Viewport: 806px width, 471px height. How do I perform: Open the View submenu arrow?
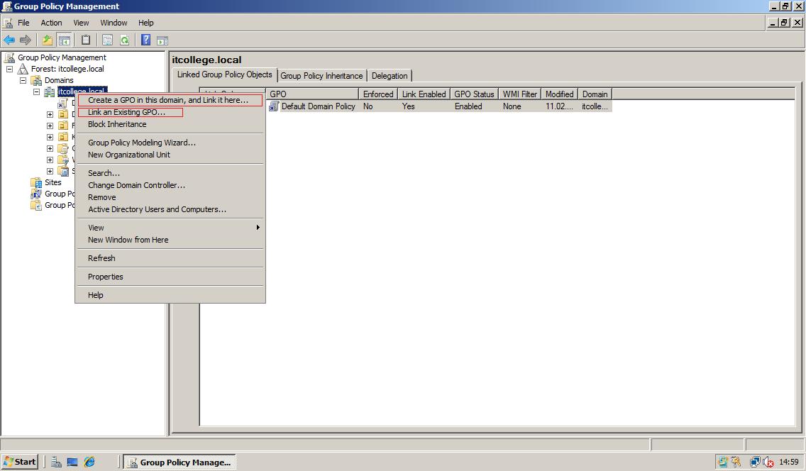pyautogui.click(x=258, y=228)
